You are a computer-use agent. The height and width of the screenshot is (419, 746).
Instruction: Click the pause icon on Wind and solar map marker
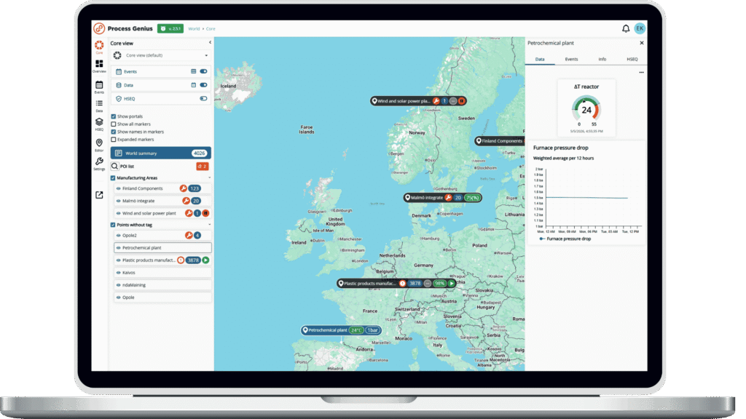461,100
